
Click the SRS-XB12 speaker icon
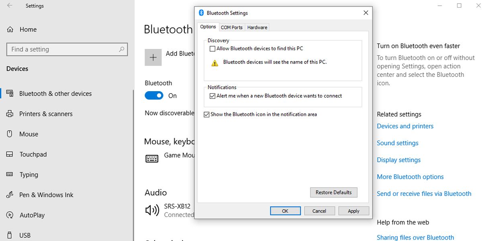(x=152, y=210)
